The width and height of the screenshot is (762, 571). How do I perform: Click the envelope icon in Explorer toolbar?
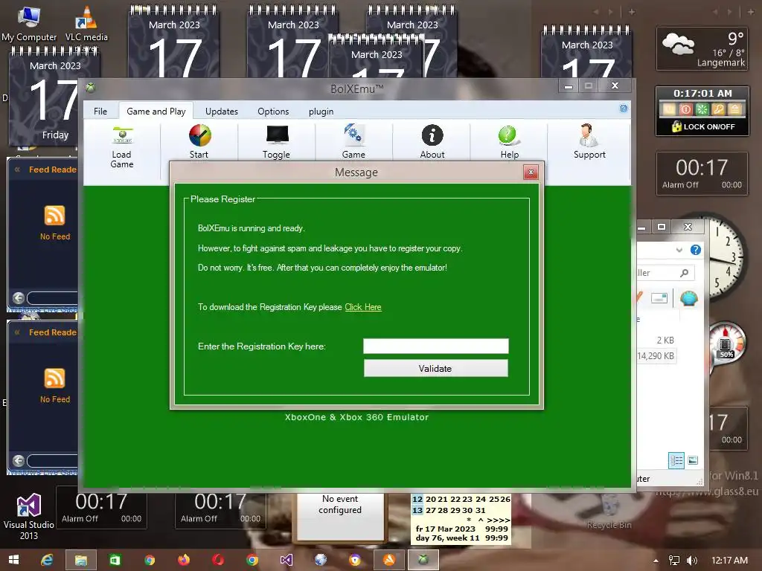(659, 298)
